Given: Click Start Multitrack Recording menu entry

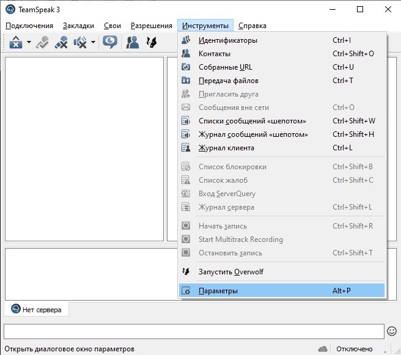Looking at the screenshot, I should (x=282, y=240).
